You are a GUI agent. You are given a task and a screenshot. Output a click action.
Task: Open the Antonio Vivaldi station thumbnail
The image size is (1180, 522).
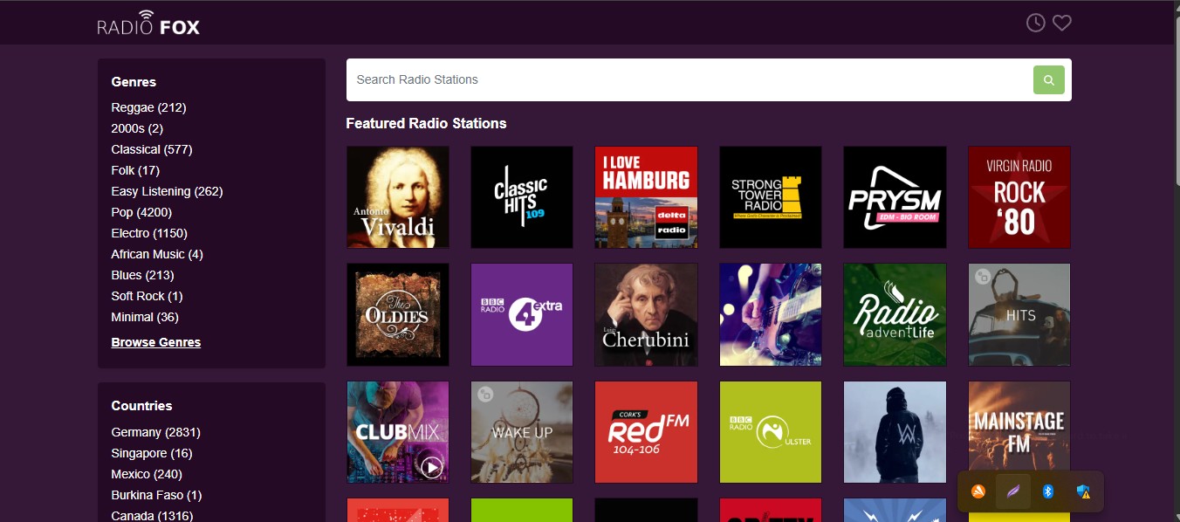[x=398, y=197]
